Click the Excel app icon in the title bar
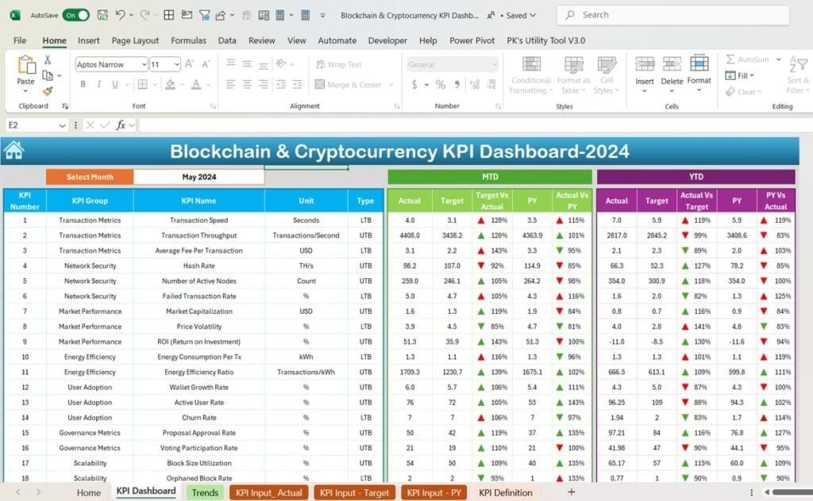813x501 pixels. pyautogui.click(x=15, y=16)
